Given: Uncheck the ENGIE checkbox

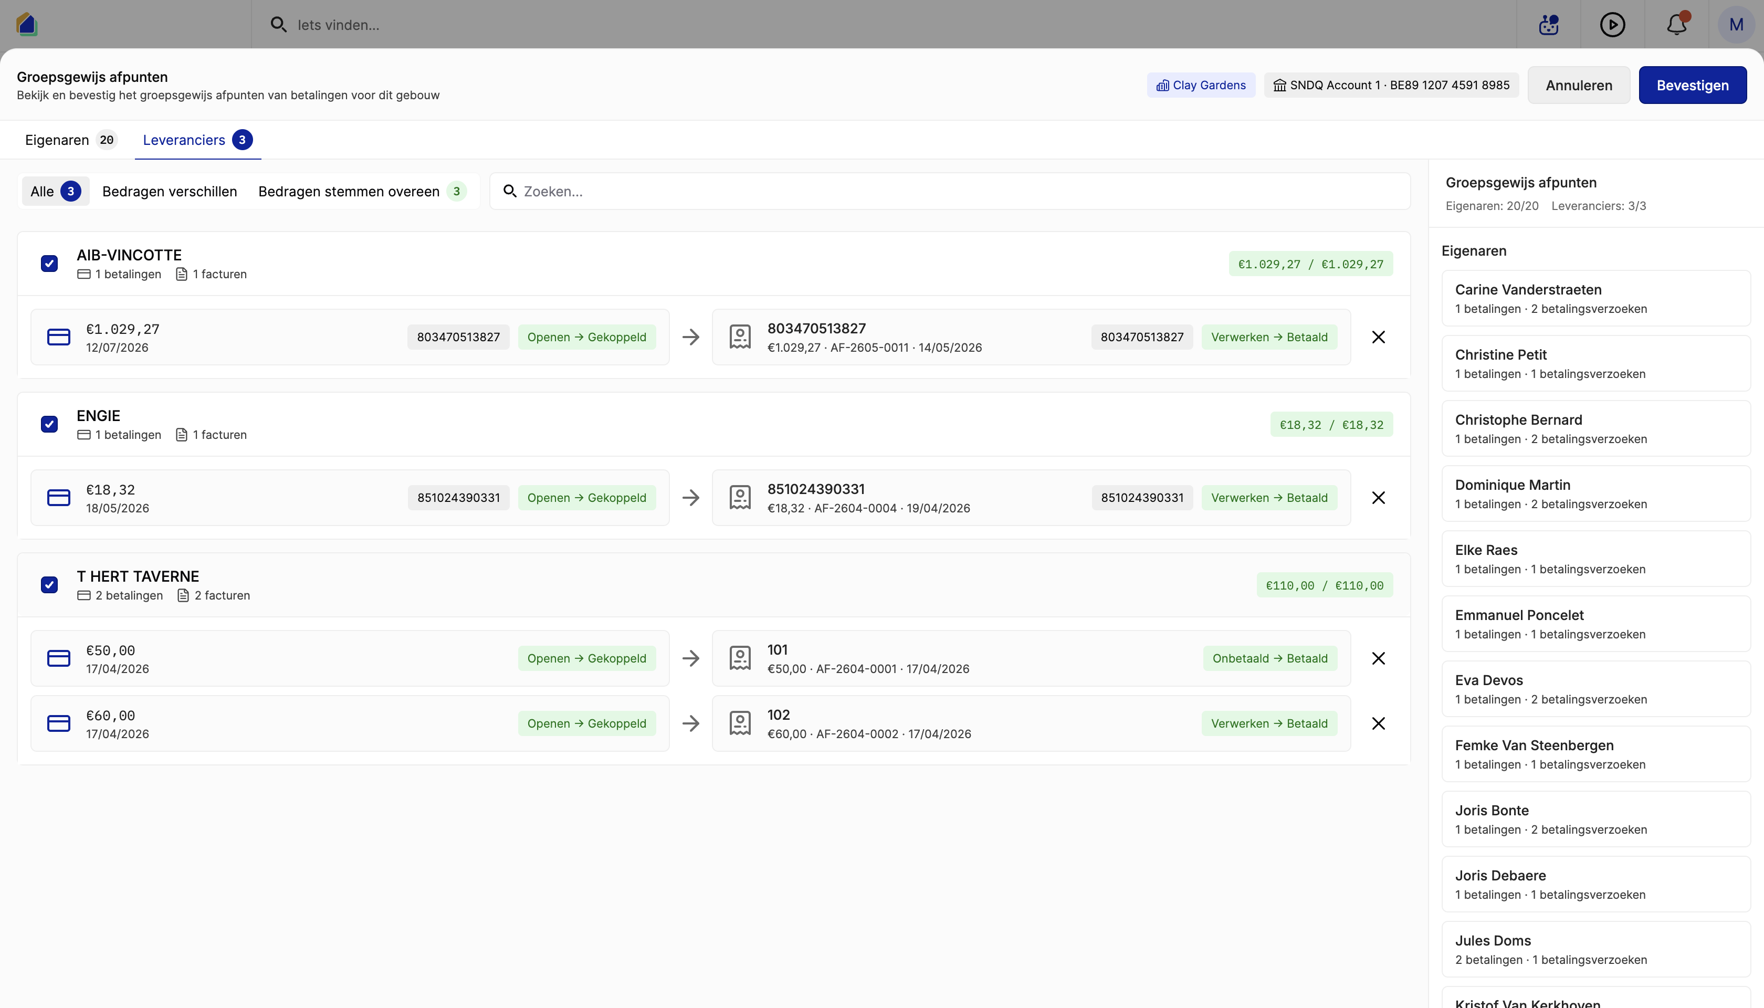Looking at the screenshot, I should [x=49, y=424].
